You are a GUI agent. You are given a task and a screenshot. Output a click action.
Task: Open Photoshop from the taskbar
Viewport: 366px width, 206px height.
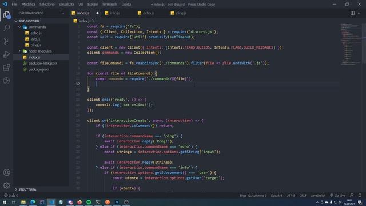tap(117, 202)
